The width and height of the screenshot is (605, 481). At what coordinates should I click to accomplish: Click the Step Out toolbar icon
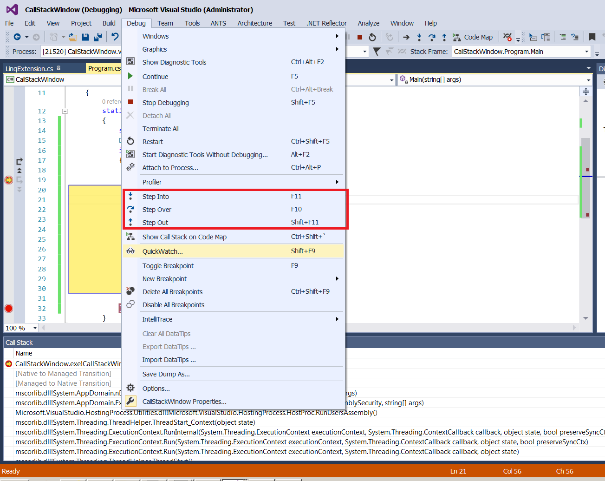click(444, 37)
